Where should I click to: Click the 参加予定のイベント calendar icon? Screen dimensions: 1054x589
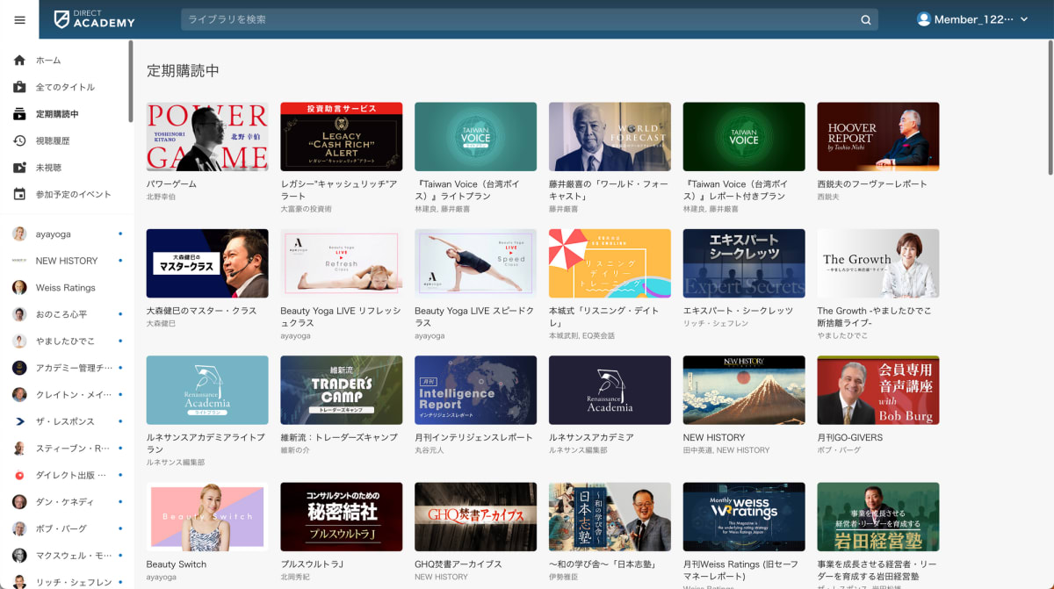click(x=19, y=194)
